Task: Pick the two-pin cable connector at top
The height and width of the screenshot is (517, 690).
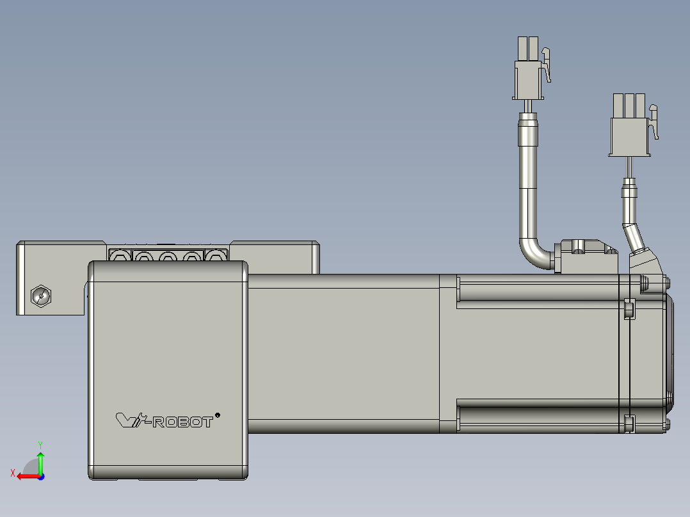Action: pyautogui.click(x=531, y=68)
